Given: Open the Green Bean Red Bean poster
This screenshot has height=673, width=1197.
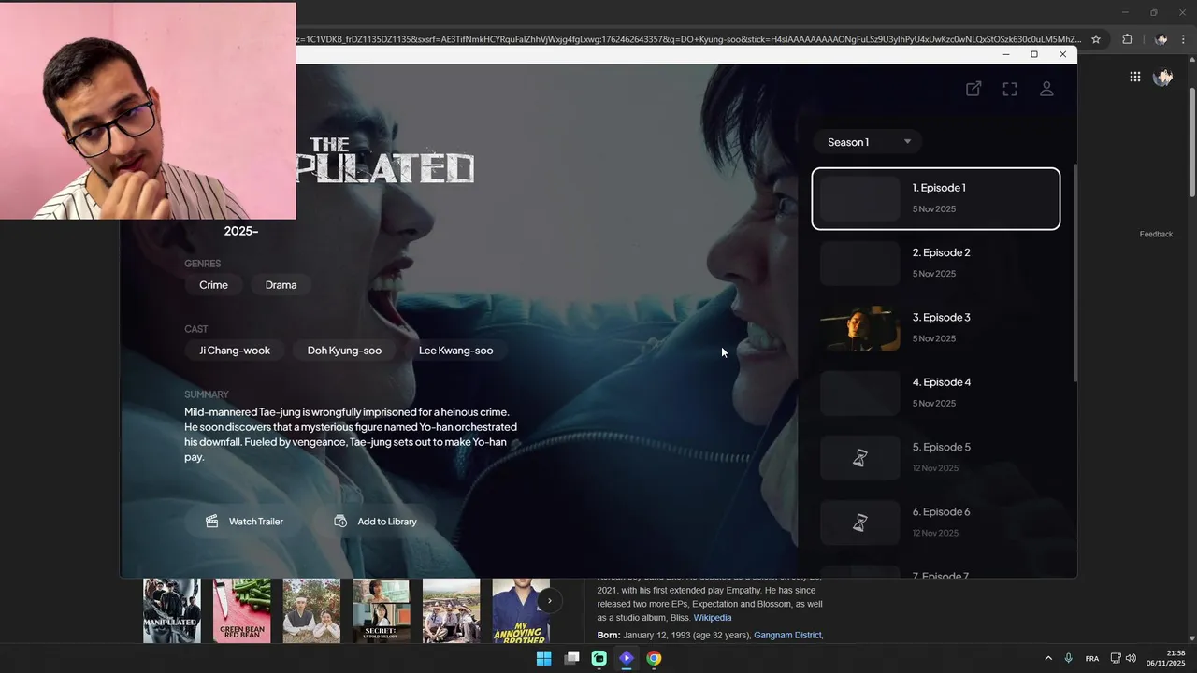Looking at the screenshot, I should point(241,610).
